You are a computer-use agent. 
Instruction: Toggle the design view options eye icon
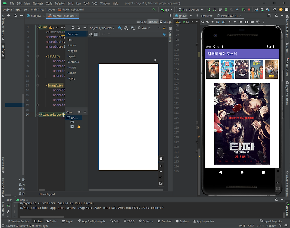point(90,34)
